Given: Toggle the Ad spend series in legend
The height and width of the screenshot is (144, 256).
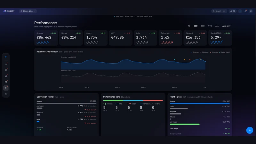Looking at the screenshot, I should (204, 52).
